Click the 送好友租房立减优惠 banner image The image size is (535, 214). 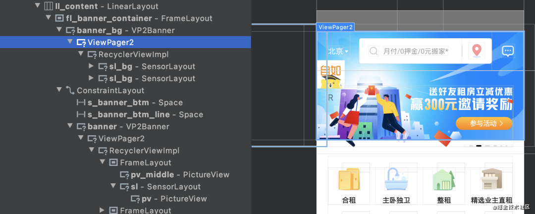[421, 86]
